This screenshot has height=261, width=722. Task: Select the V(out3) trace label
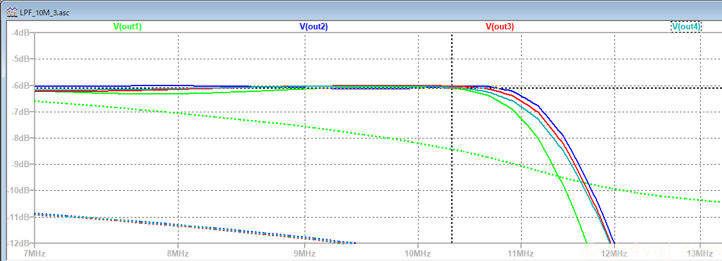pos(500,27)
